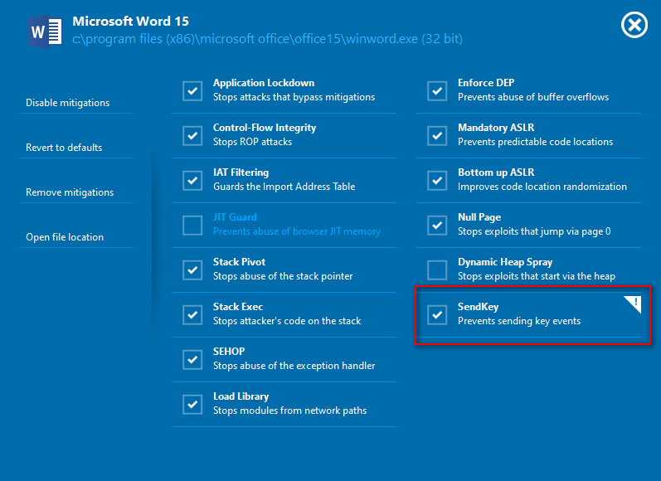Click 'Improves code location randomization' text

[x=542, y=187]
